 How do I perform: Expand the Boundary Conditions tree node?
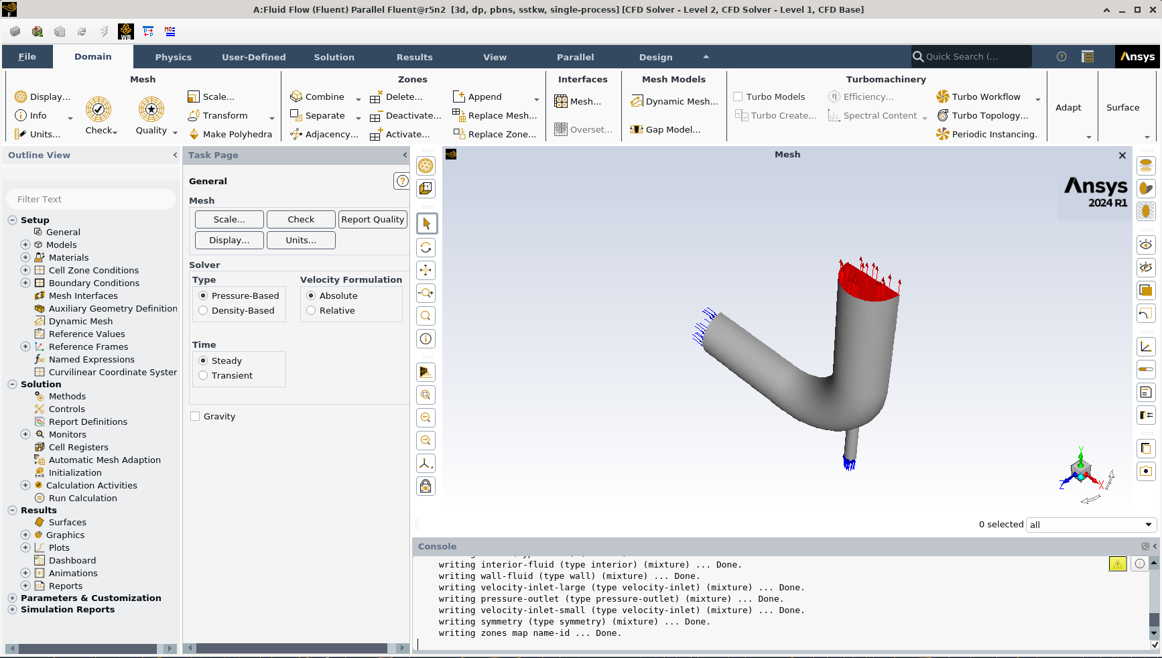[x=25, y=283]
